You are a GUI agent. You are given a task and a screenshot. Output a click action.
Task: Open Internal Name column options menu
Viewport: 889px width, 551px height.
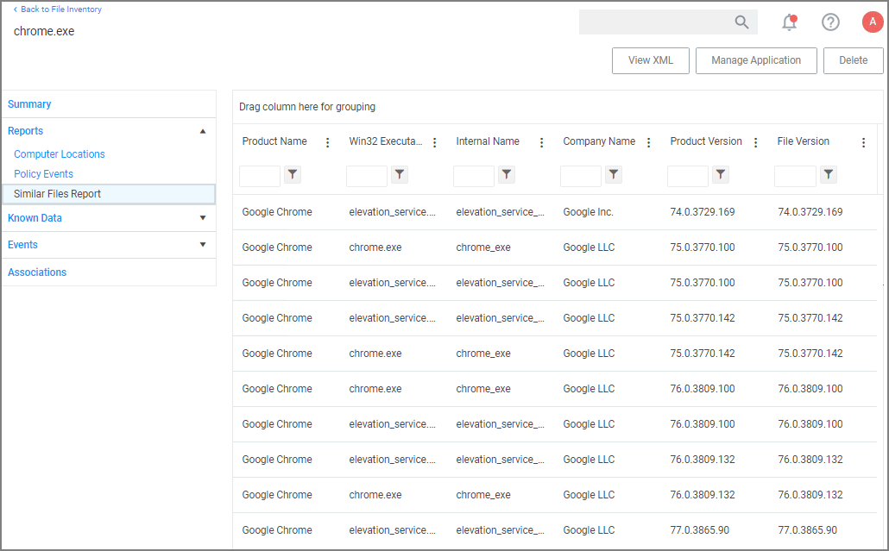click(541, 141)
